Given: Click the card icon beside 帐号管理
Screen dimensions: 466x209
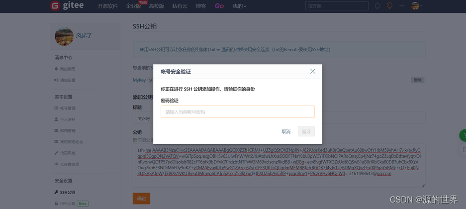Looking at the screenshot, I should (57, 108).
